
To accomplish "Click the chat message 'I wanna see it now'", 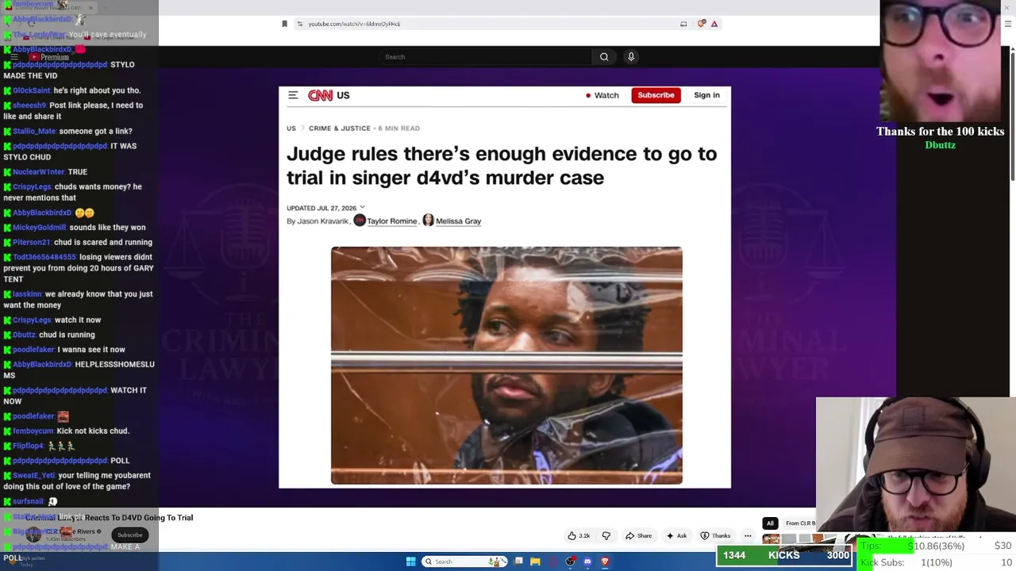I will coord(91,350).
